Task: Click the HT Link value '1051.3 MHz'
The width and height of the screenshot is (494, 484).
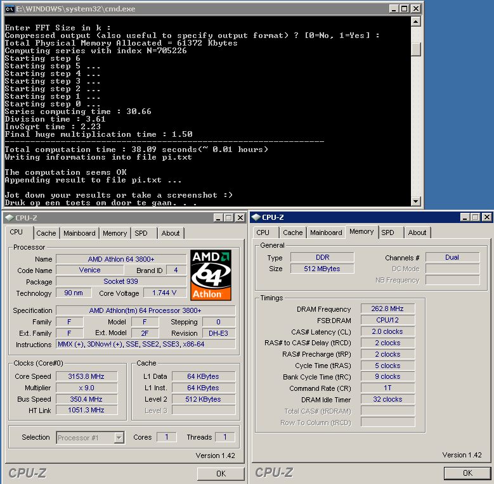Action: pos(87,410)
